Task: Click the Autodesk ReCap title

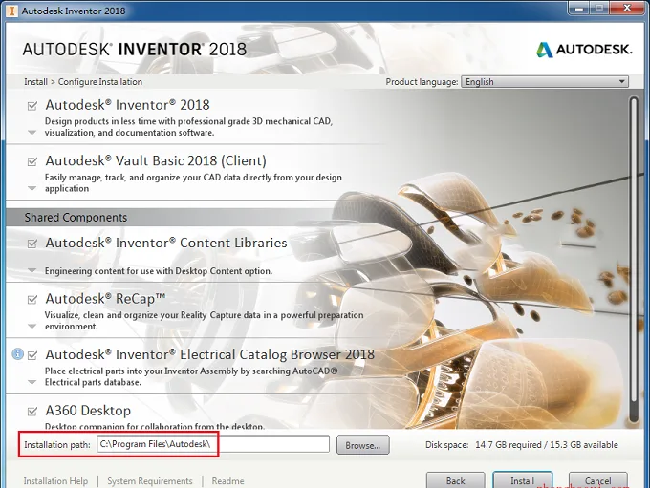Action: pyautogui.click(x=105, y=299)
